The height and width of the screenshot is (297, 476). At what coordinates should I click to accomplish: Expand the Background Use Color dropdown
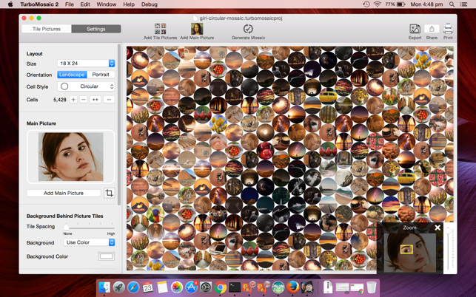pos(89,242)
